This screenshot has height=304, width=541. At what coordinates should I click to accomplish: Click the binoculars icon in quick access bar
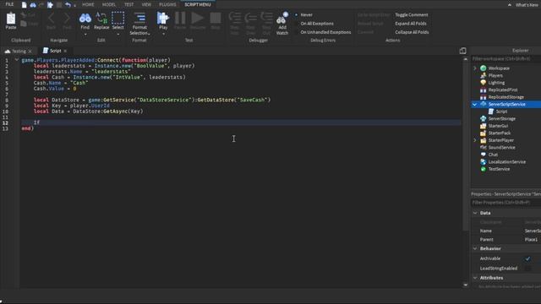click(33, 5)
